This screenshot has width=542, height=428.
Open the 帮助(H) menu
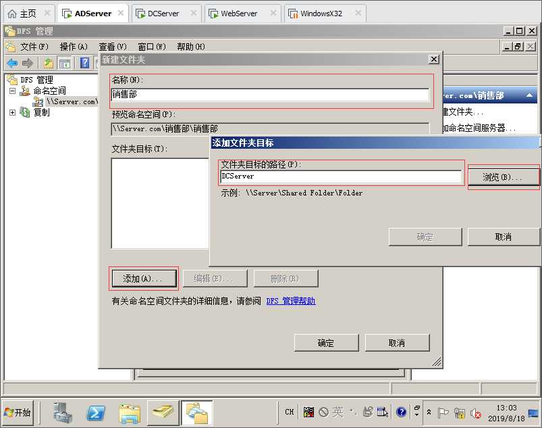click(x=191, y=47)
